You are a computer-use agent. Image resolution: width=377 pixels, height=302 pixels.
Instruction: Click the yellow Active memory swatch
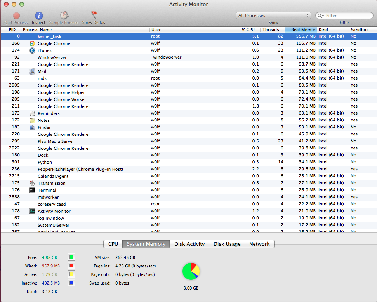(x=71, y=274)
